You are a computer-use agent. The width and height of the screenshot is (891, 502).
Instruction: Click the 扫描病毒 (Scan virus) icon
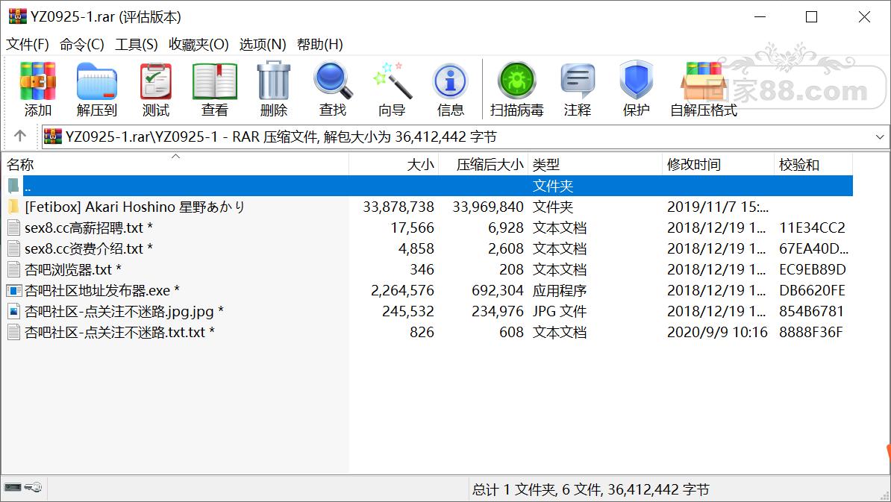pos(516,81)
